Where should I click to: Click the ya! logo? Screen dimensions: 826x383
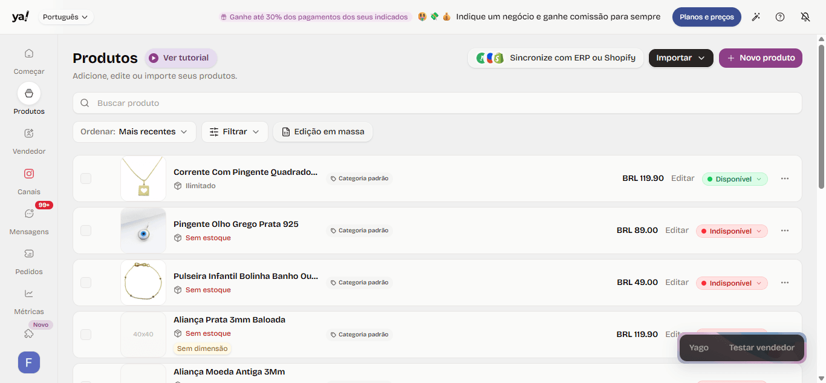pos(20,17)
